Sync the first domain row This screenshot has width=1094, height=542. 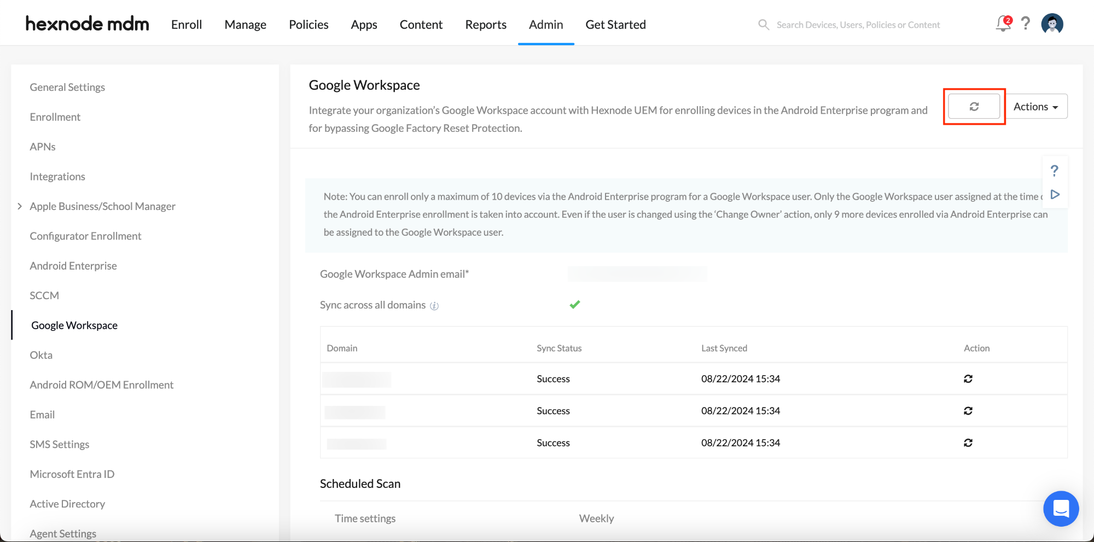coord(968,378)
